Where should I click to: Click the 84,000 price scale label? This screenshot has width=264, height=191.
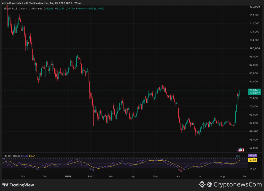[254, 81]
